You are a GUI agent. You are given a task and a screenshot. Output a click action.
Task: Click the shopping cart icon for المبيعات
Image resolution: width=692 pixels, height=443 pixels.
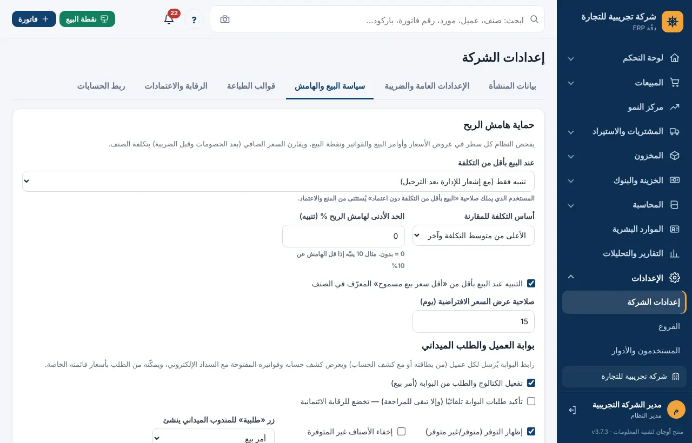coord(674,82)
